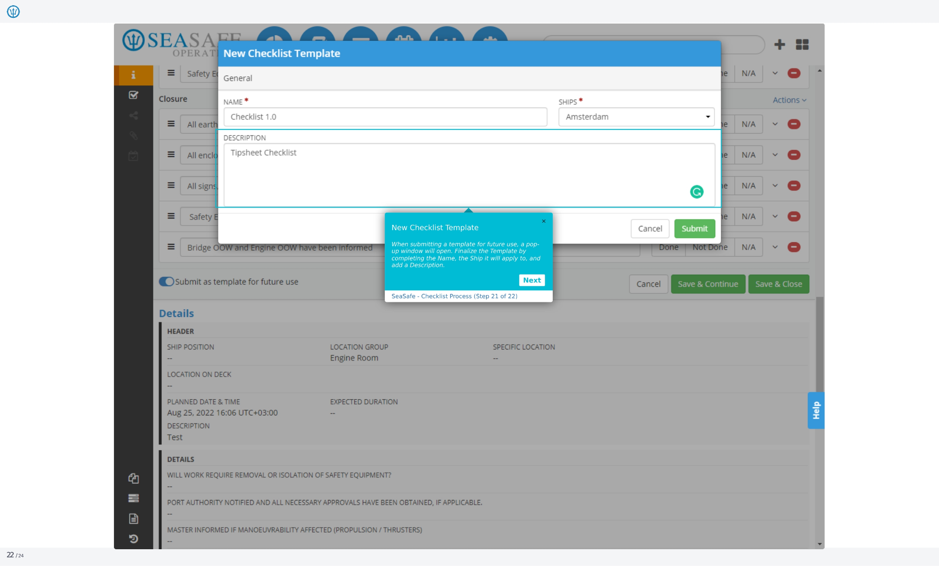Submit the new checklist template
This screenshot has height=566, width=939.
(694, 228)
